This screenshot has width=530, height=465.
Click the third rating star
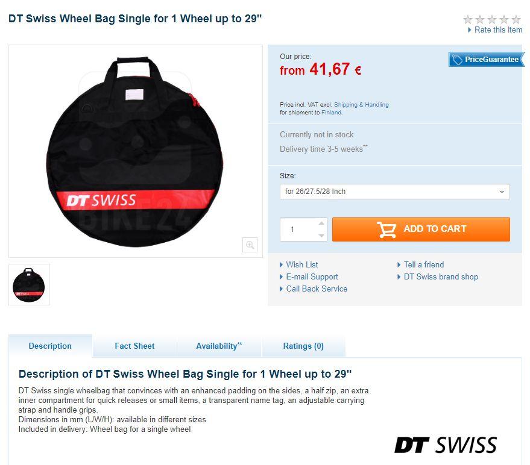(x=492, y=20)
